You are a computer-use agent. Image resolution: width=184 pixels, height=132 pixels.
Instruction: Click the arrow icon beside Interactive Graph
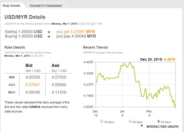(x=142, y=125)
